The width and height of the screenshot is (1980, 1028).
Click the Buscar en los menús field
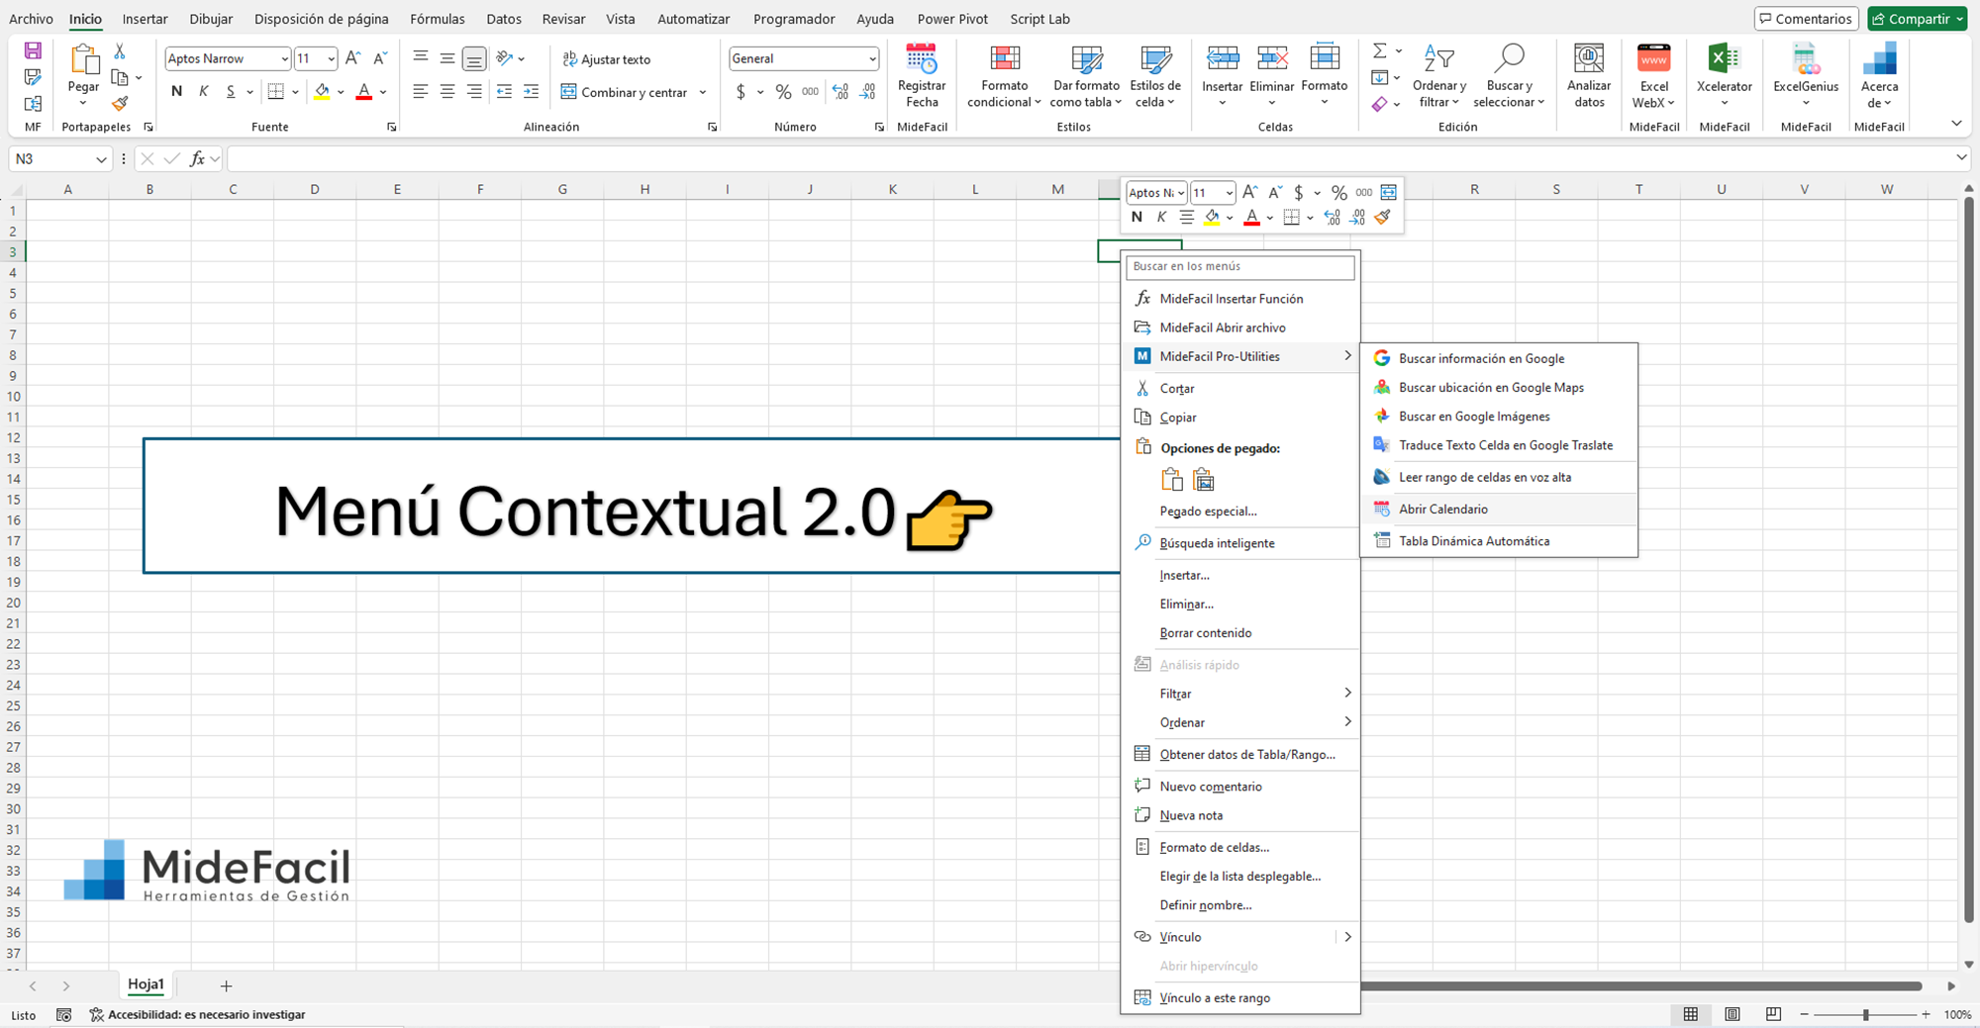click(x=1239, y=266)
